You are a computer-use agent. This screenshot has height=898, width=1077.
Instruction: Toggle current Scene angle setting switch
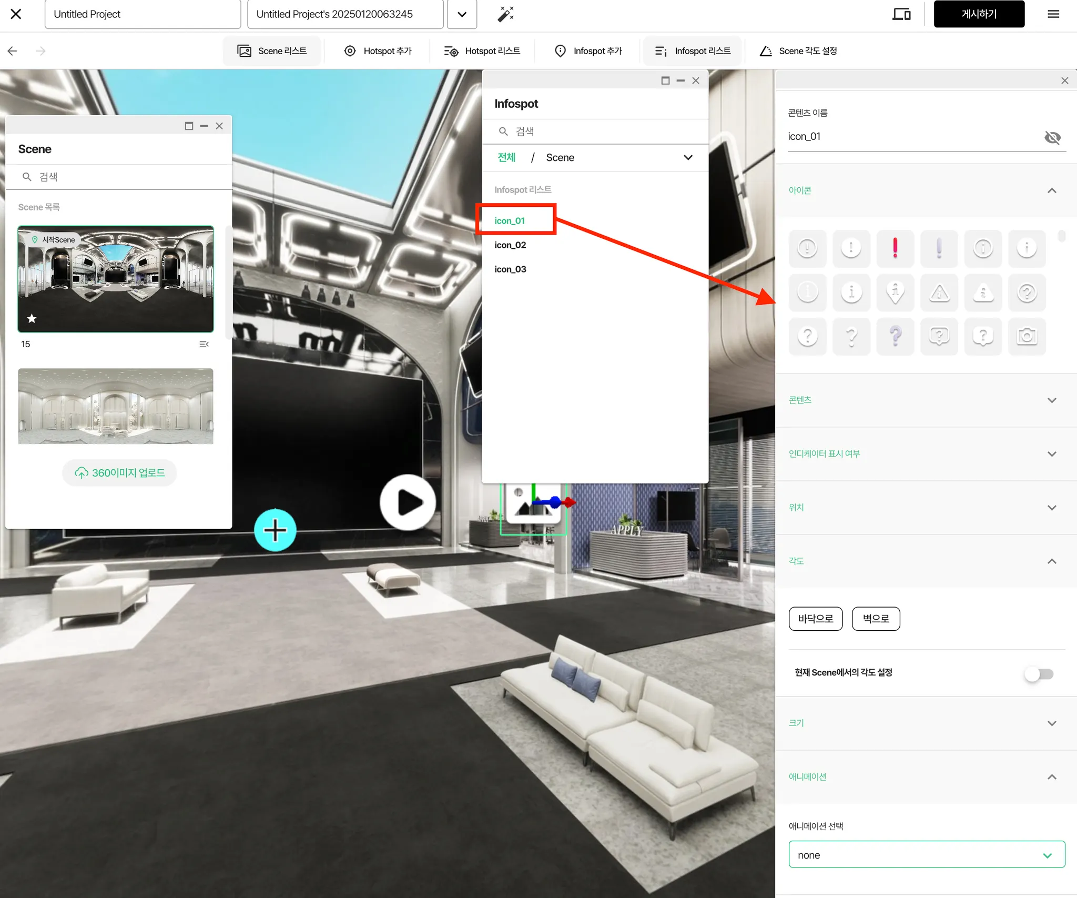(x=1039, y=674)
